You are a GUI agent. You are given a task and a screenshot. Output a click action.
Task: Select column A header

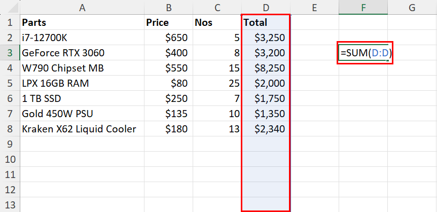click(82, 8)
